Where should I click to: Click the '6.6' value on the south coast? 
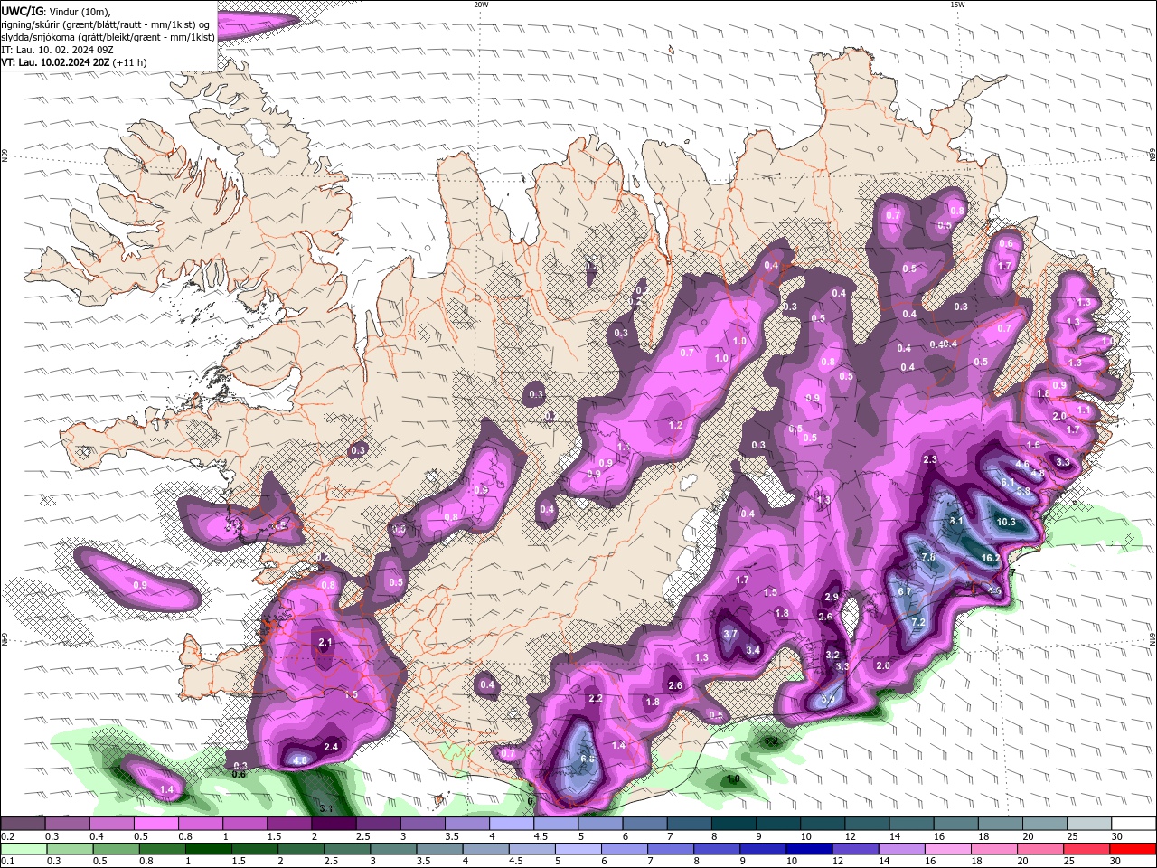tap(588, 759)
